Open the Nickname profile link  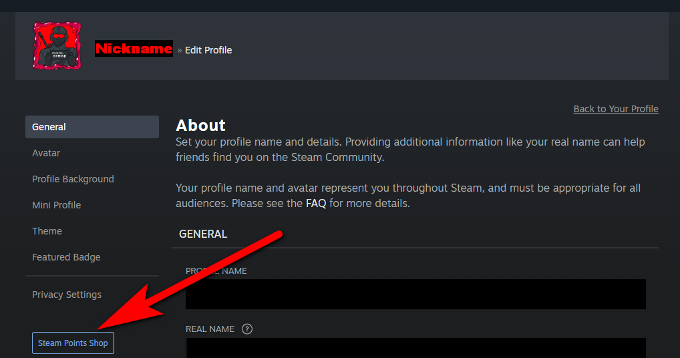point(134,49)
